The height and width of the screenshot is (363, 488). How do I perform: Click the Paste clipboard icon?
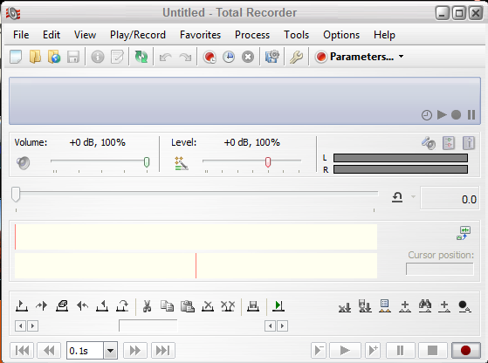pyautogui.click(x=188, y=306)
